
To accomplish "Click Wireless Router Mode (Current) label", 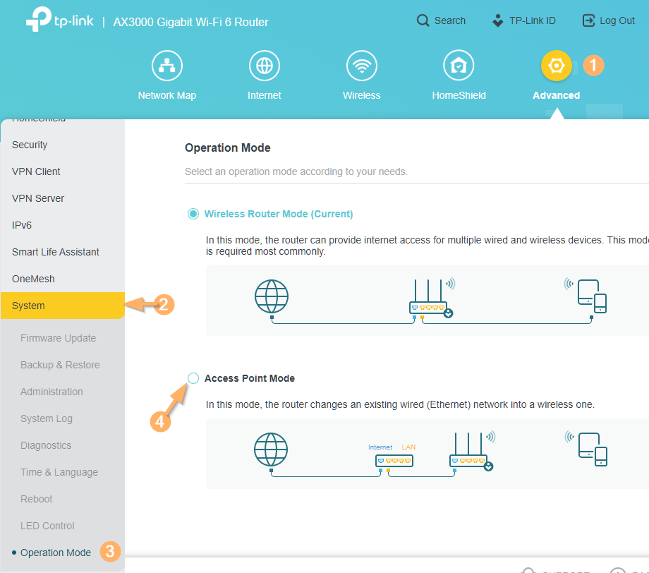I will click(x=279, y=214).
